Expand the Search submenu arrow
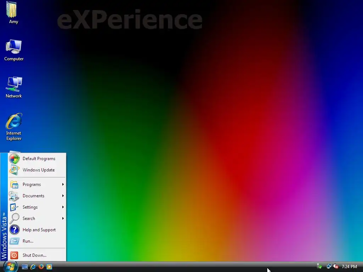 (x=63, y=219)
